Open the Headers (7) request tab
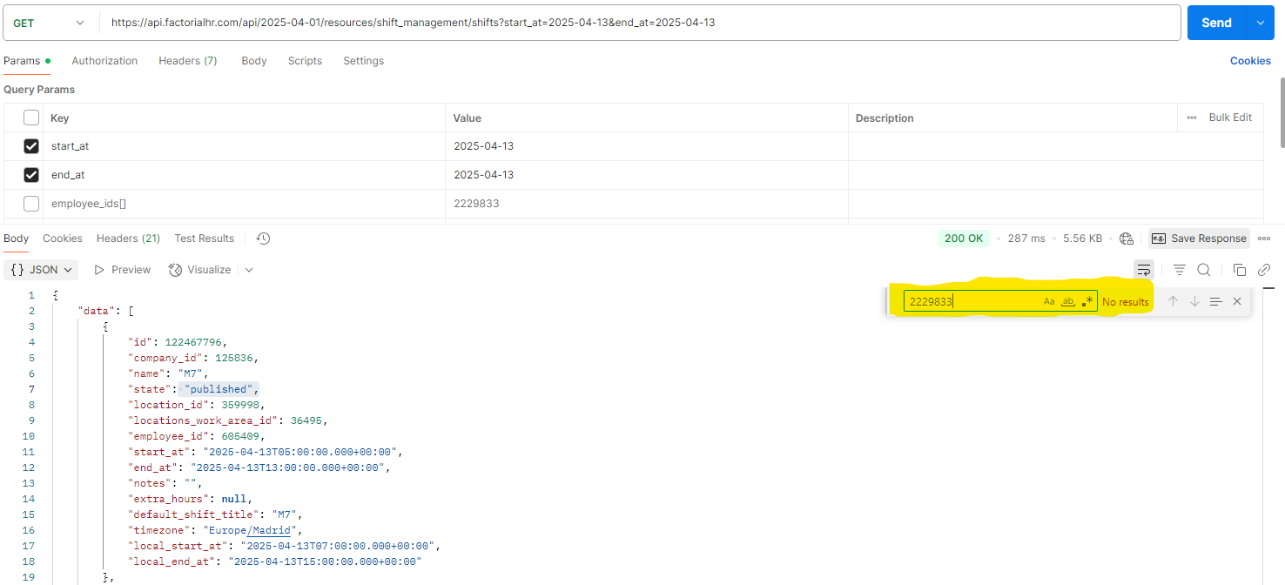The height and width of the screenshot is (585, 1285). click(188, 61)
